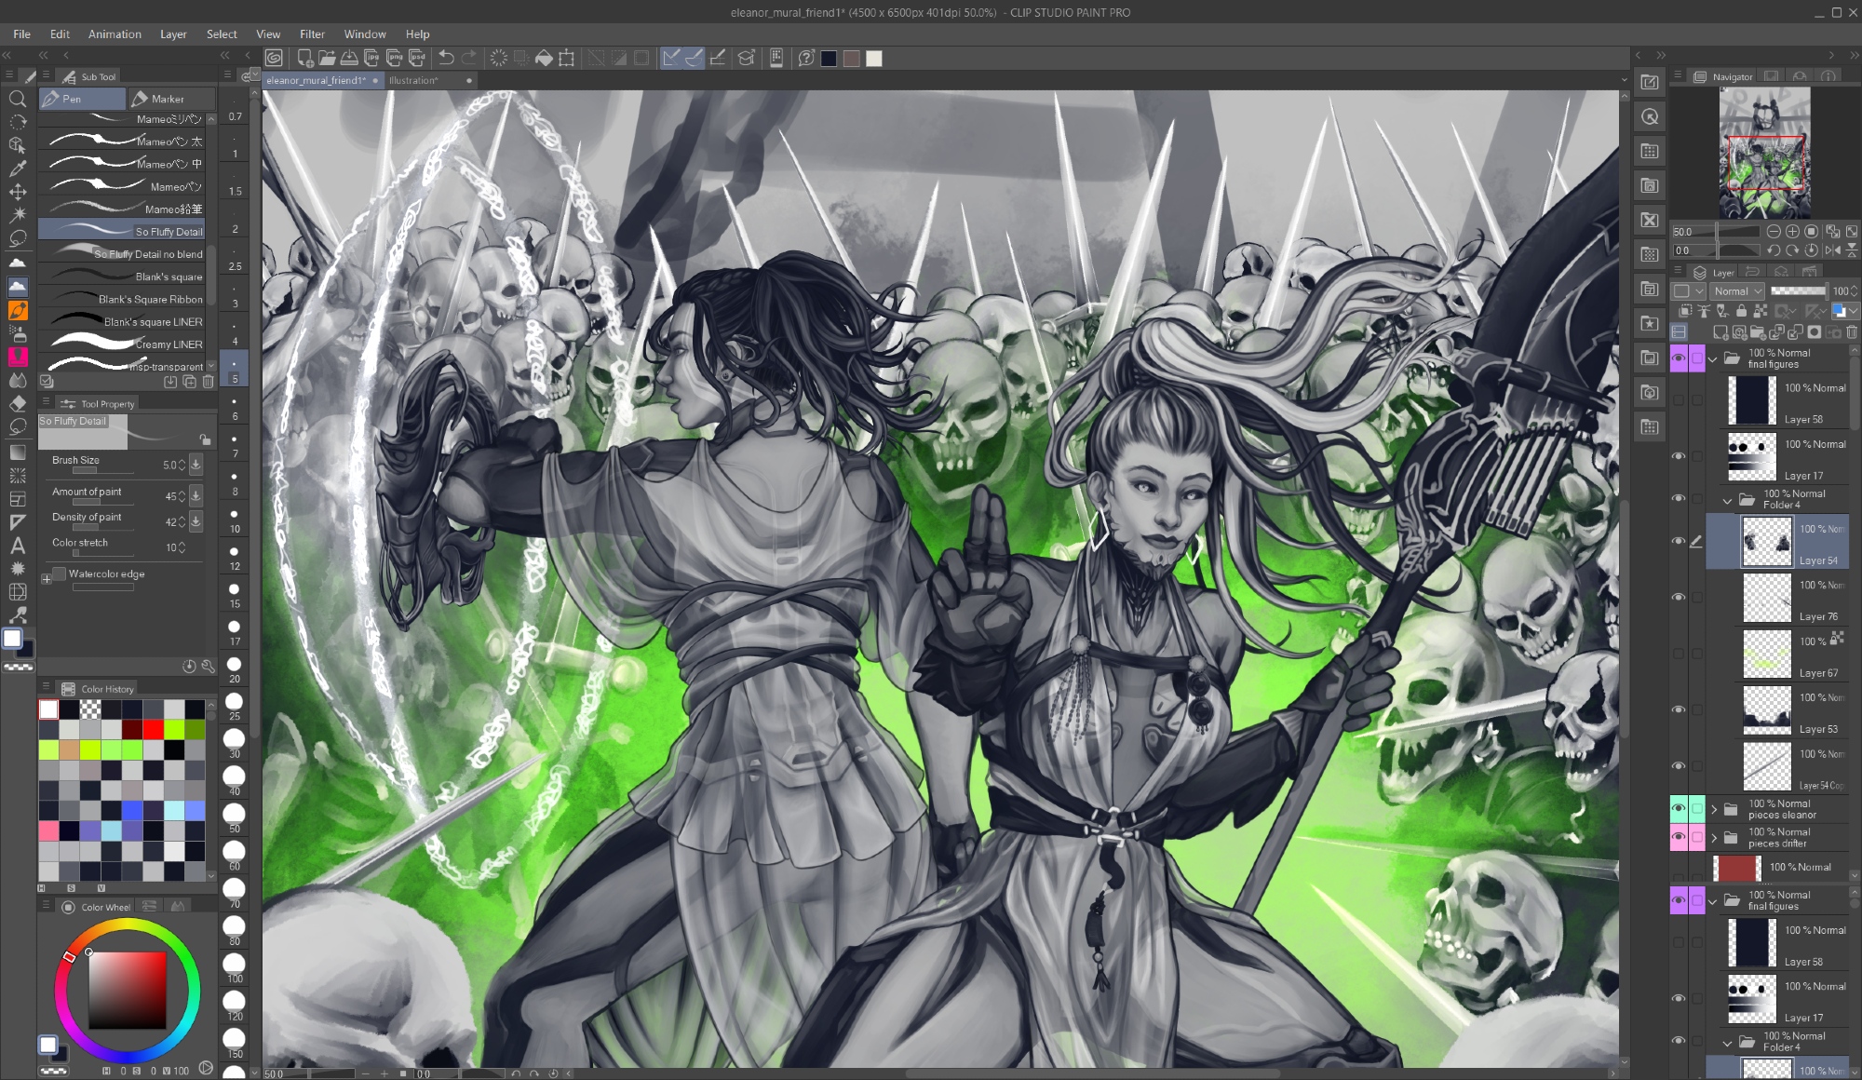The width and height of the screenshot is (1862, 1080).
Task: Open the Filter menu
Action: click(312, 34)
